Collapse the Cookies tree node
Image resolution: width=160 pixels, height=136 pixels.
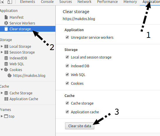[2, 70]
